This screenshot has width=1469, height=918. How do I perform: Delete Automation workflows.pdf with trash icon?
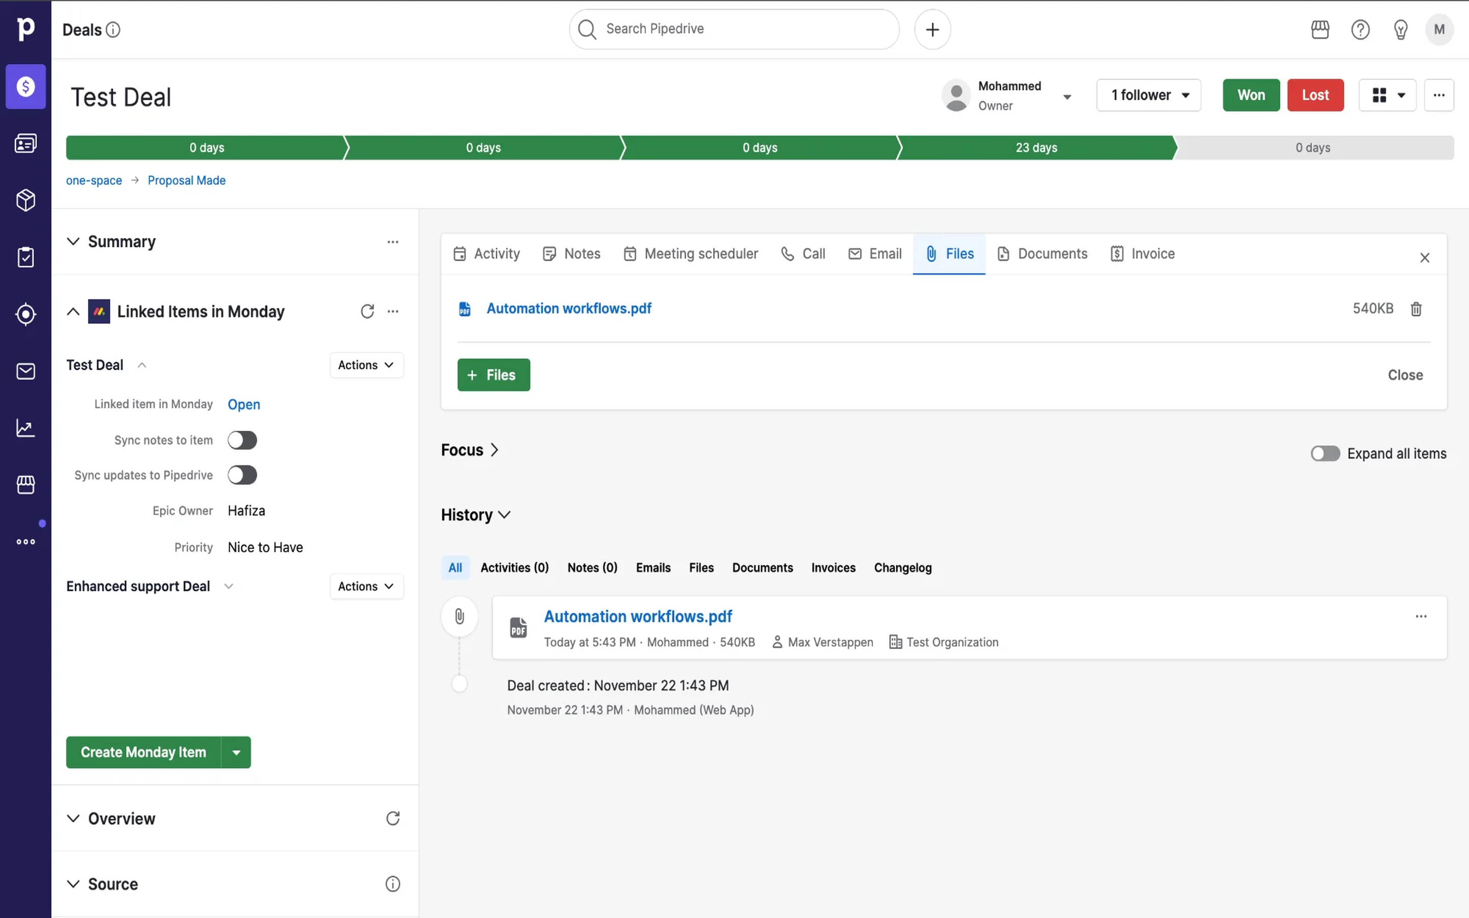click(1415, 309)
